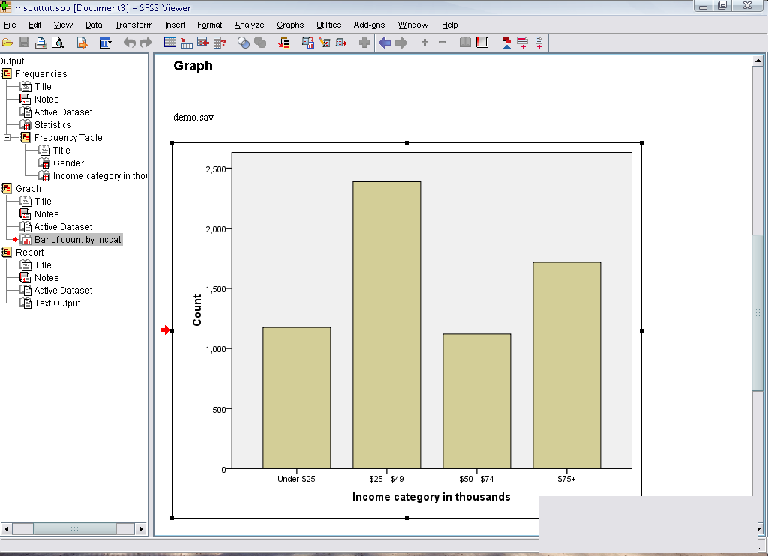
Task: Click the Redo arrow icon
Action: 146,43
